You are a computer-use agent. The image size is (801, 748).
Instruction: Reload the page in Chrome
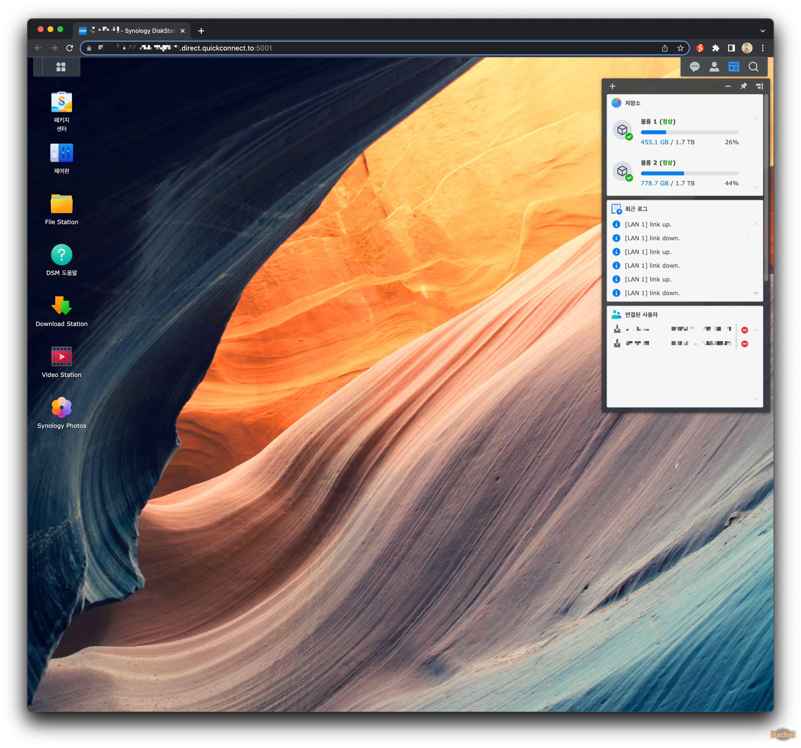[70, 48]
